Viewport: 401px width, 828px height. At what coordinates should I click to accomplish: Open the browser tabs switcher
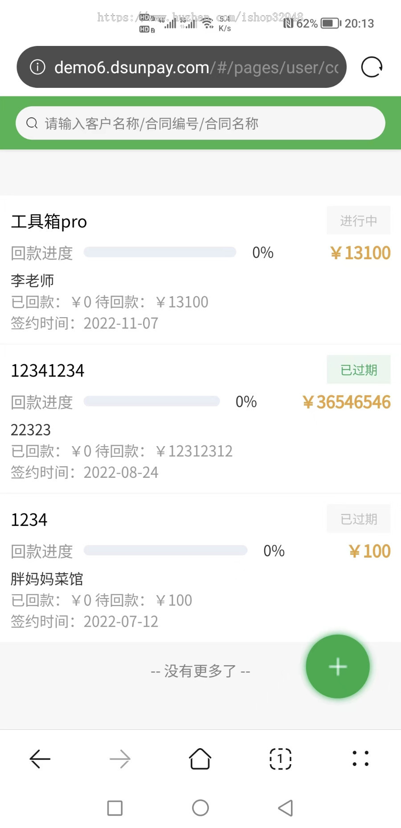(280, 759)
